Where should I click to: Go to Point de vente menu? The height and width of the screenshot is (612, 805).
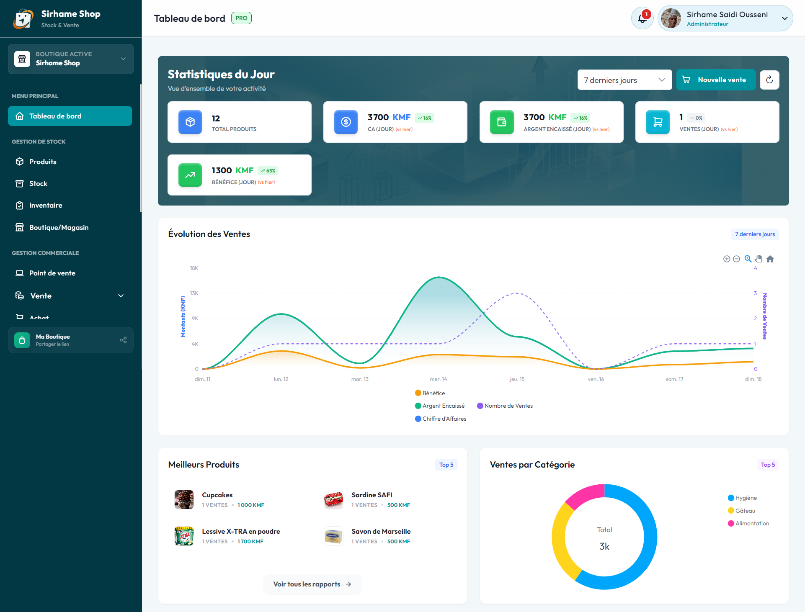52,273
